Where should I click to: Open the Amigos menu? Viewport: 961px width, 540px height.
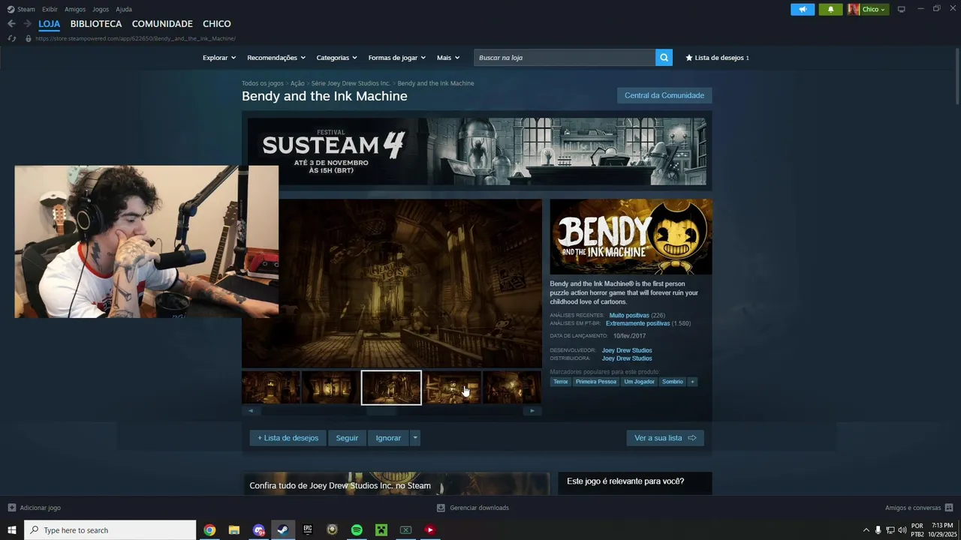[75, 9]
